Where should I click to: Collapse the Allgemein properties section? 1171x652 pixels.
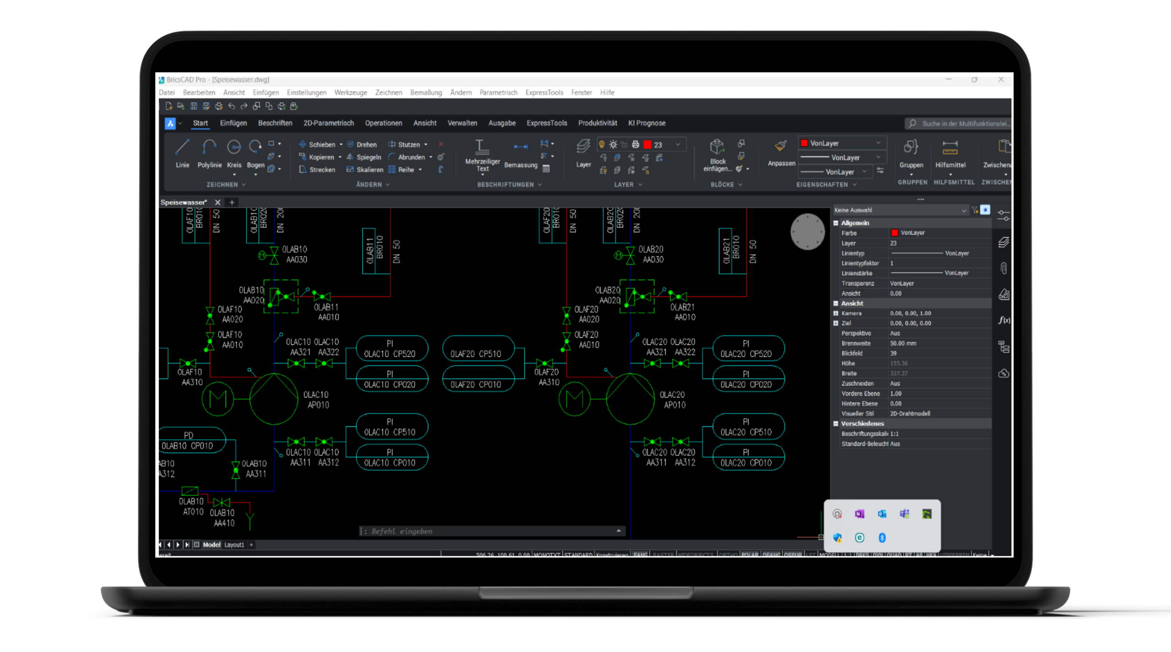(x=836, y=223)
